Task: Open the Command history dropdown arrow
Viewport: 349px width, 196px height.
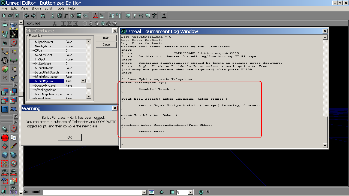Action: 144,192
